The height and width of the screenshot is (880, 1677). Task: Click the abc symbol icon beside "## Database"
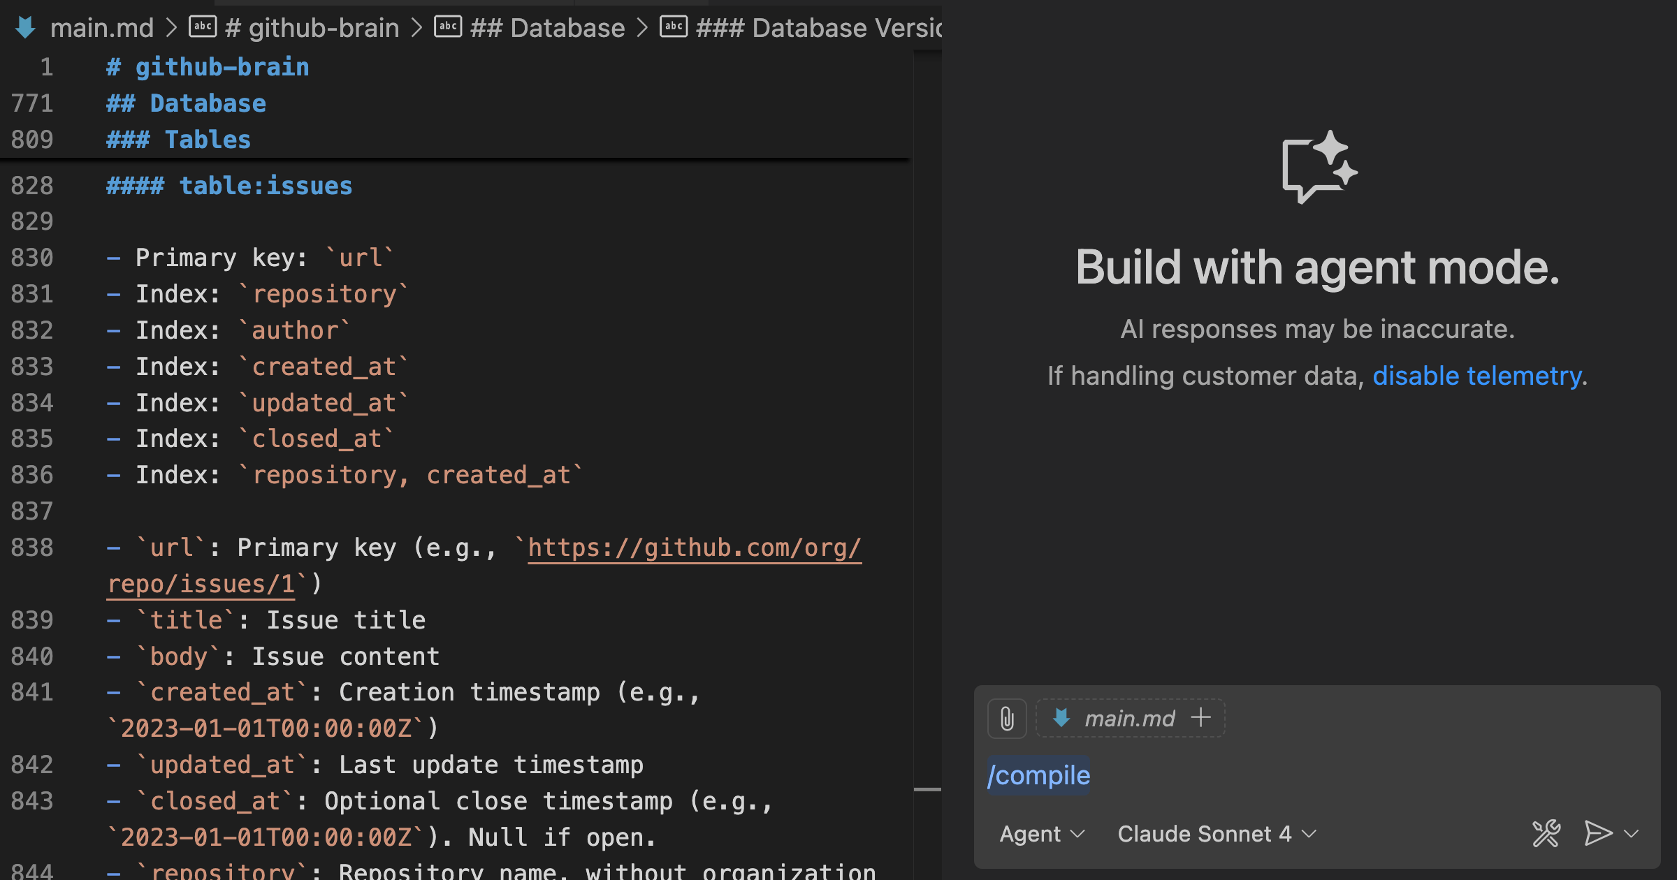tap(447, 27)
